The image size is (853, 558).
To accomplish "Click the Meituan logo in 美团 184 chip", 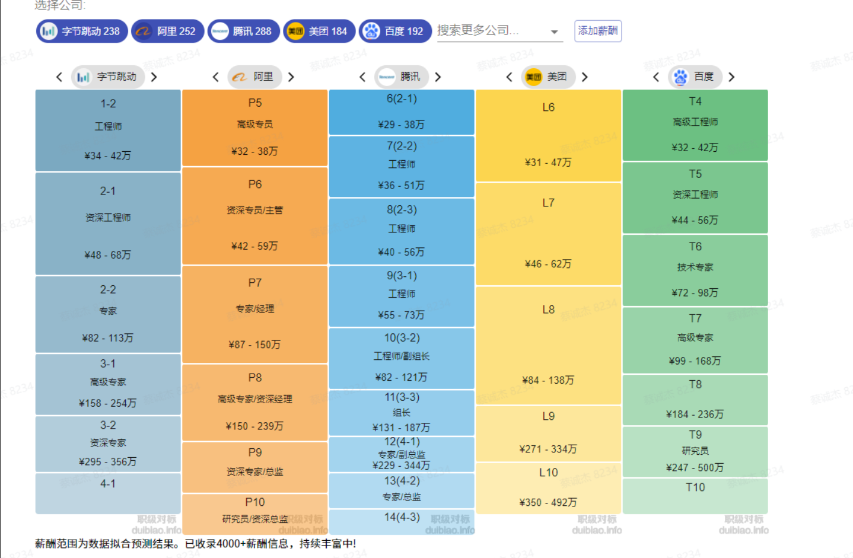I will (x=295, y=31).
